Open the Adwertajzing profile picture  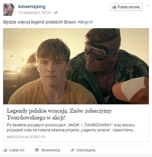pyautogui.click(x=9, y=10)
